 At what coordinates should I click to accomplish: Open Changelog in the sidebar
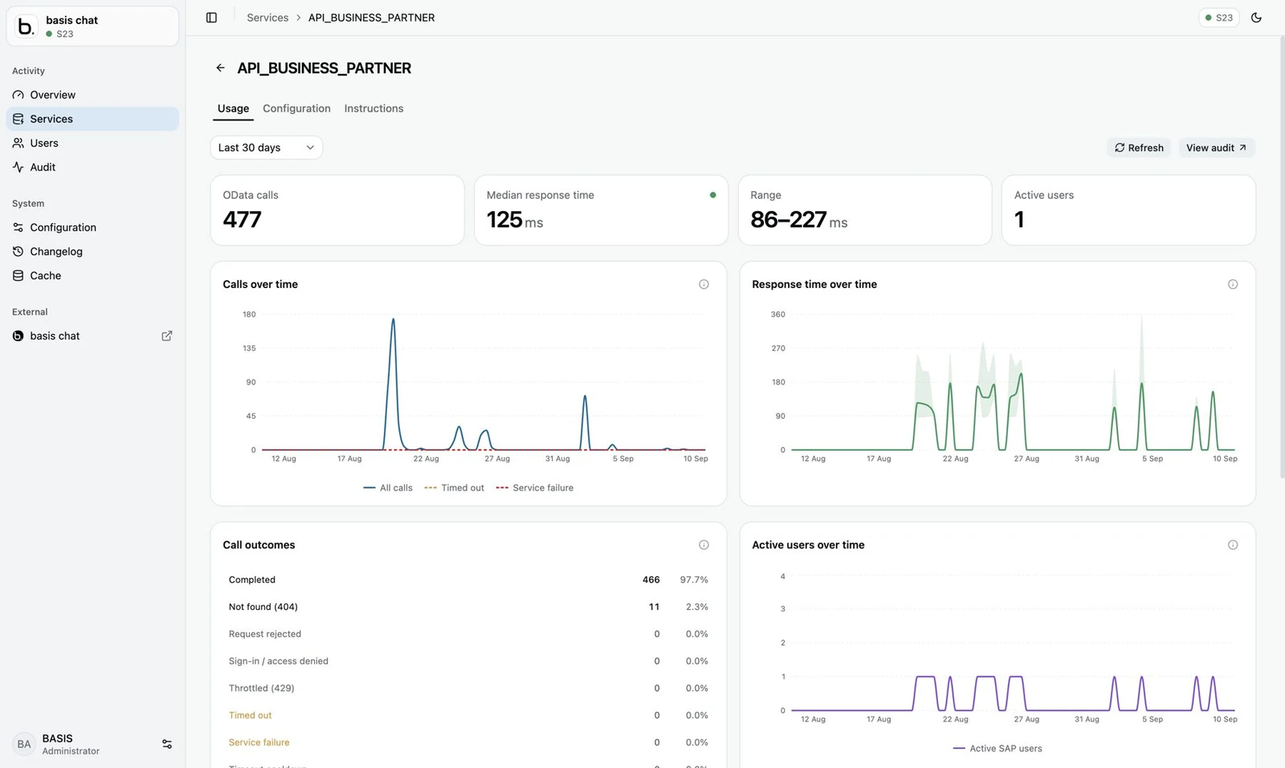pos(92,251)
